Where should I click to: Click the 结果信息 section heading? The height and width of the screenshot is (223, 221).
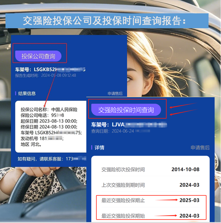click(x=27, y=93)
